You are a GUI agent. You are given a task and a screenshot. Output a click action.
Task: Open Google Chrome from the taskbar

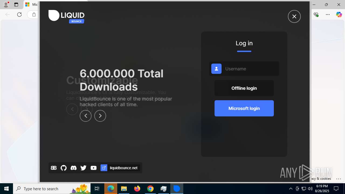click(150, 189)
